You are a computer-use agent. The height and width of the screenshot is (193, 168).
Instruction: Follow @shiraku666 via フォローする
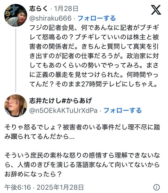(x=97, y=18)
